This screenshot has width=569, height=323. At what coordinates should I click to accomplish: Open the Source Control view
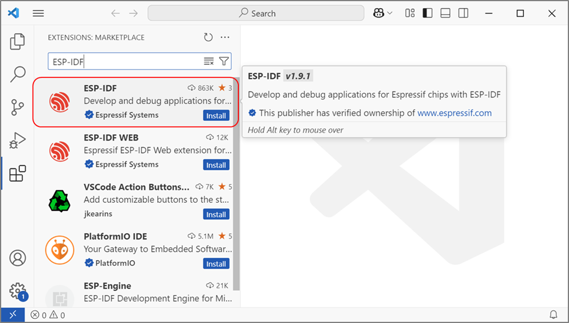point(17,107)
